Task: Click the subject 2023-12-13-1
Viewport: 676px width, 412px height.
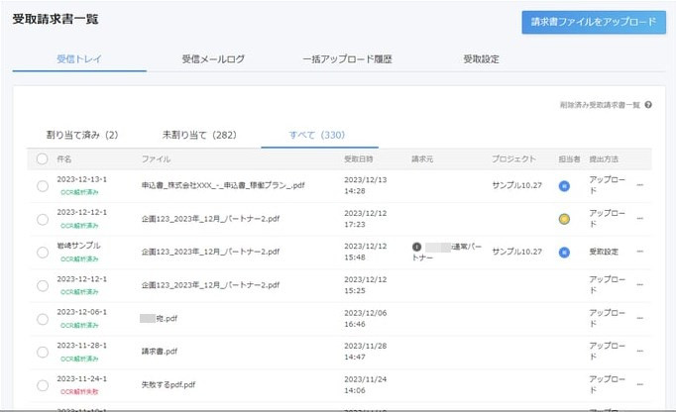Action: (81, 179)
